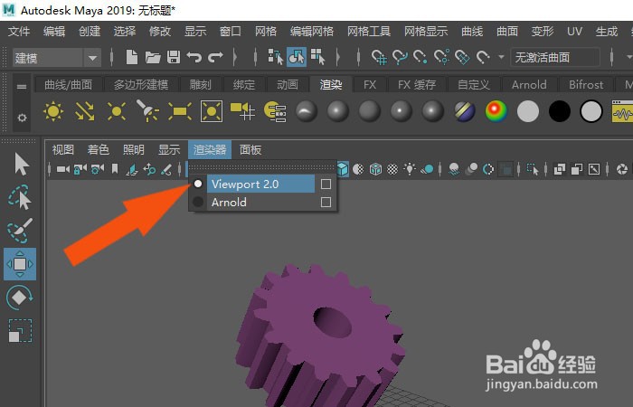The width and height of the screenshot is (633, 407).
Task: Open the UV menu
Action: pyautogui.click(x=574, y=31)
